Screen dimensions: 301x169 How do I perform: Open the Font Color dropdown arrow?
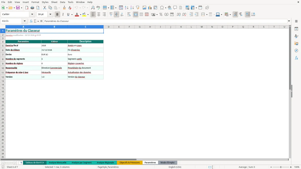click(x=81, y=15)
